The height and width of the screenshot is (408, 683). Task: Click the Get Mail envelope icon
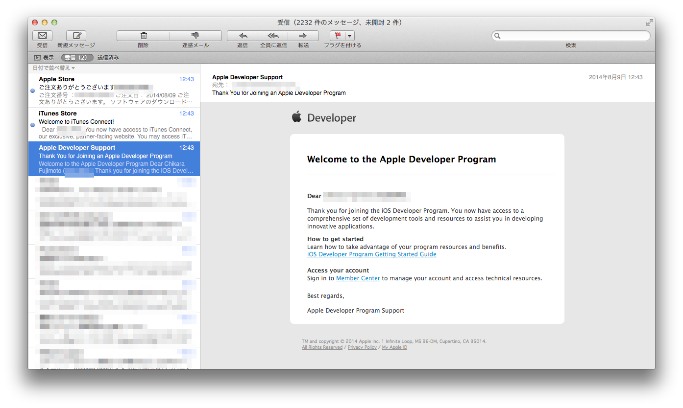(x=42, y=36)
